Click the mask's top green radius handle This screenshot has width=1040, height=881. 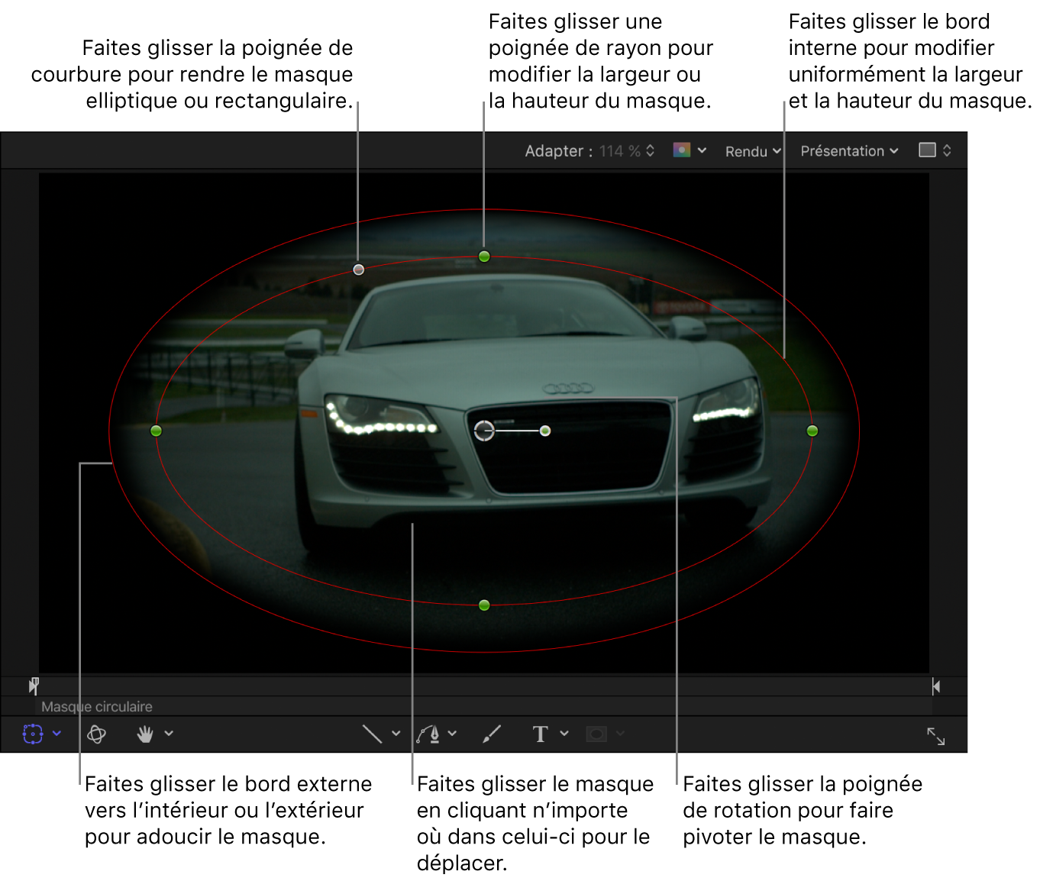click(484, 257)
